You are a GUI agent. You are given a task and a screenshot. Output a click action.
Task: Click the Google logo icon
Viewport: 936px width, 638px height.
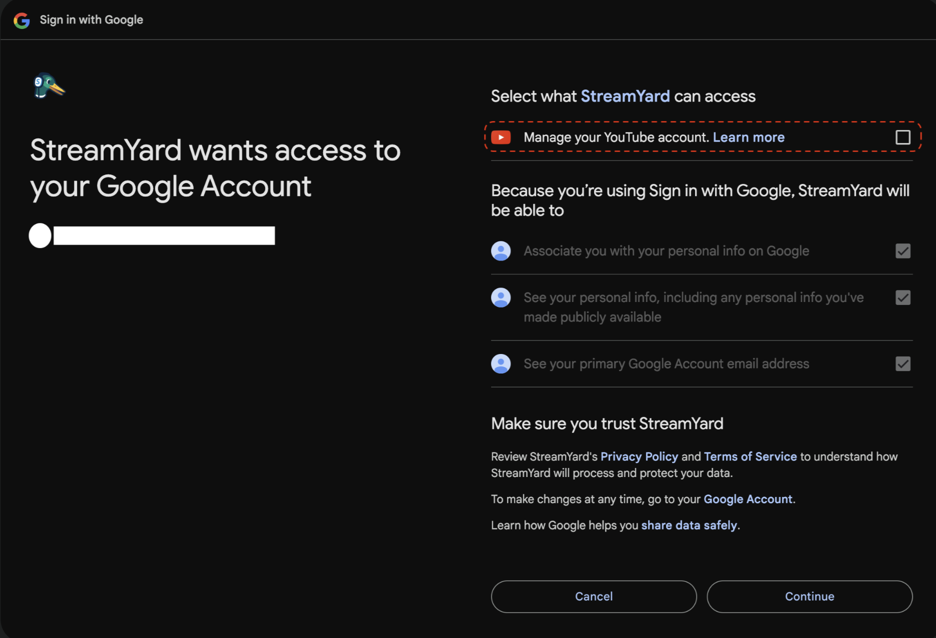pos(21,20)
